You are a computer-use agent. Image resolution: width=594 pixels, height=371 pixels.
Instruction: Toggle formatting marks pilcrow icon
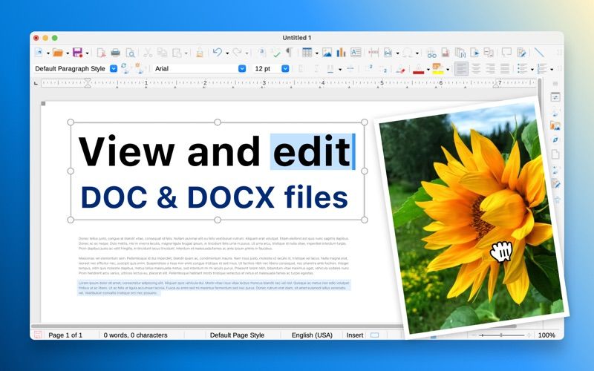tap(290, 53)
